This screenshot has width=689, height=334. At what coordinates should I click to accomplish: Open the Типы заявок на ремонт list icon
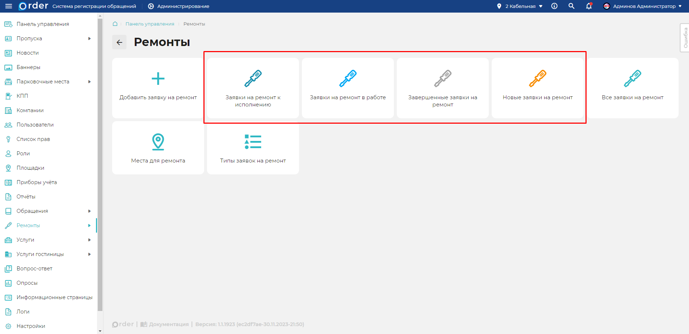click(253, 142)
